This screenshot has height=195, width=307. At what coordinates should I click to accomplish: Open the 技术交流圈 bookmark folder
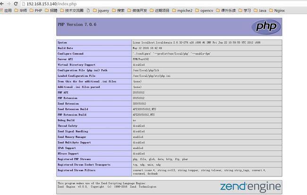coord(72,10)
